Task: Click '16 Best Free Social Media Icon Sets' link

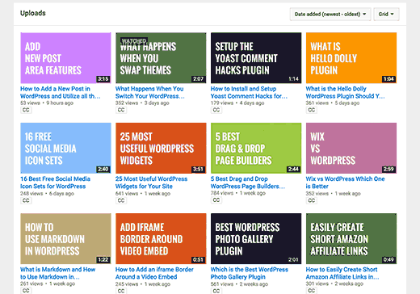Action: coord(55,183)
